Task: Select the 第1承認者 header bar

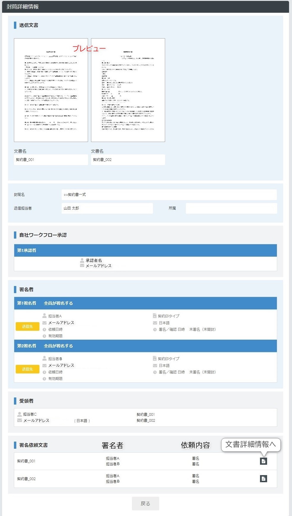Action: click(145, 250)
